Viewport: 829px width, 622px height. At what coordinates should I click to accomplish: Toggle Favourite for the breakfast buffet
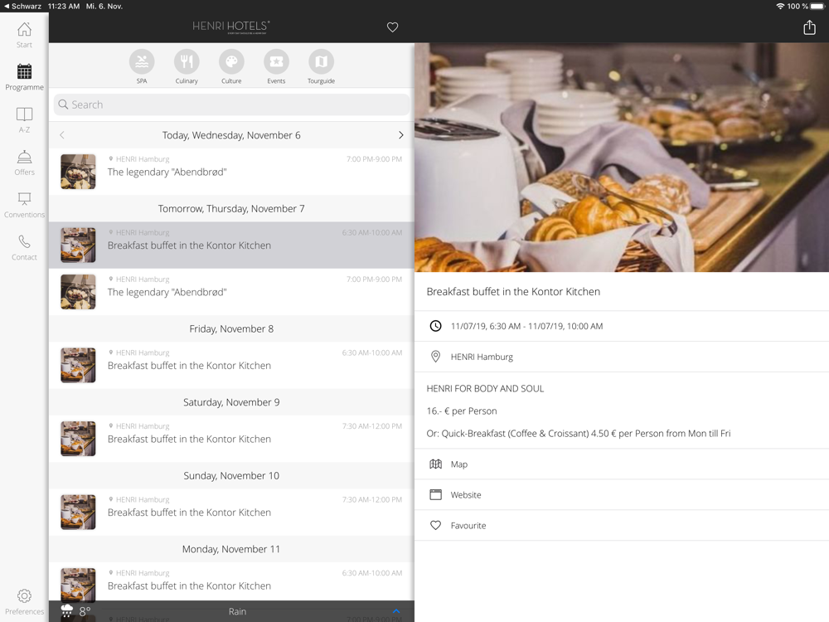pos(622,526)
